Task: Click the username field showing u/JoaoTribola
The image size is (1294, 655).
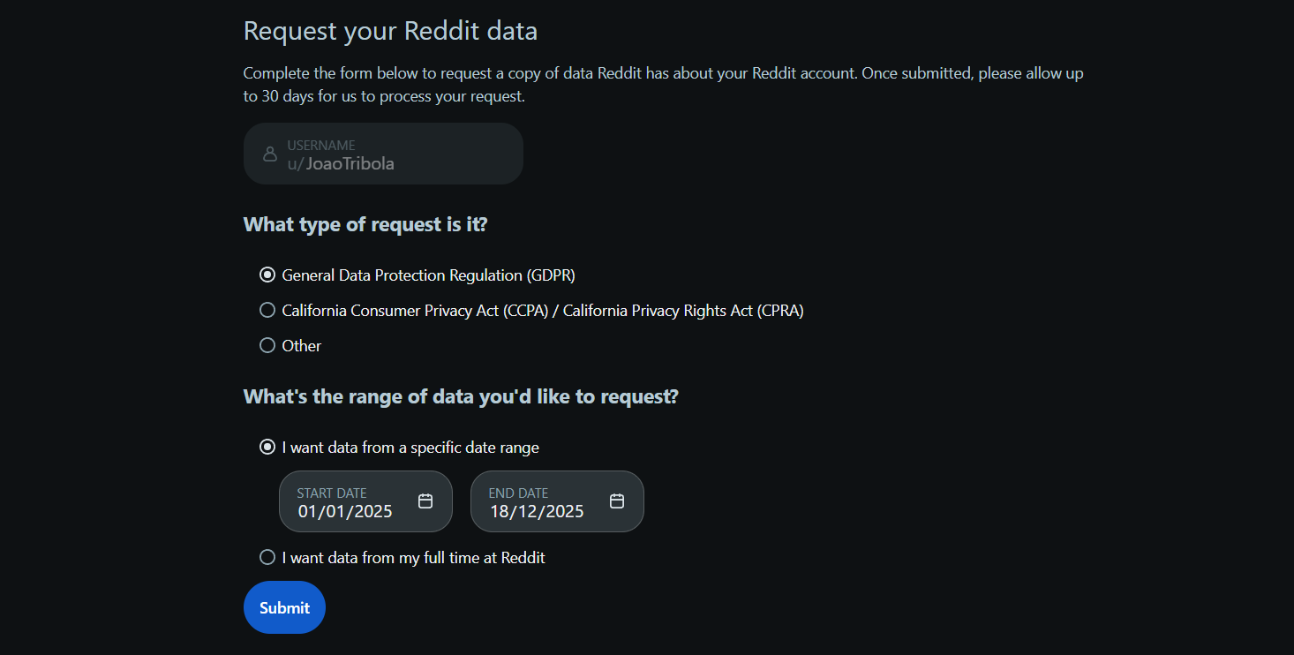Action: 383,154
